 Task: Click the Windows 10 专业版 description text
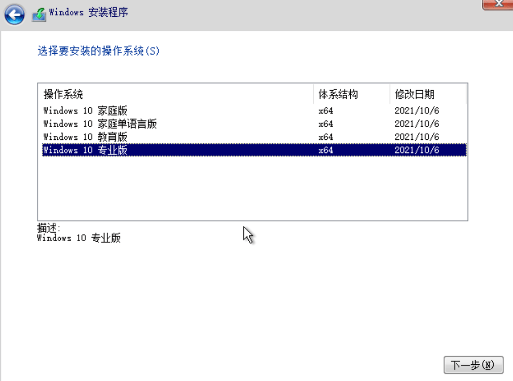coord(81,238)
